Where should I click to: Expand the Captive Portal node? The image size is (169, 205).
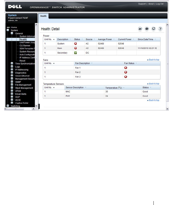click(x=12, y=103)
